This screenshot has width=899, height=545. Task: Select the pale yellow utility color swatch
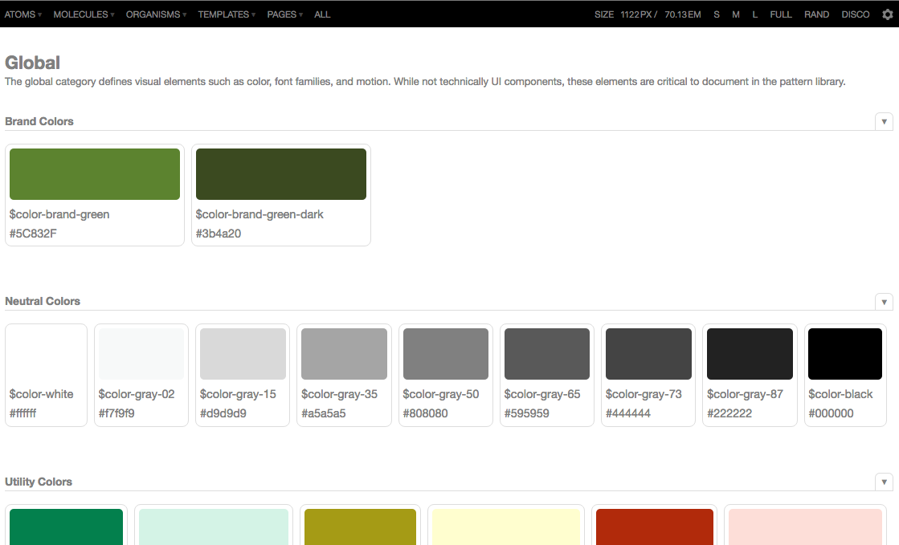click(x=506, y=527)
